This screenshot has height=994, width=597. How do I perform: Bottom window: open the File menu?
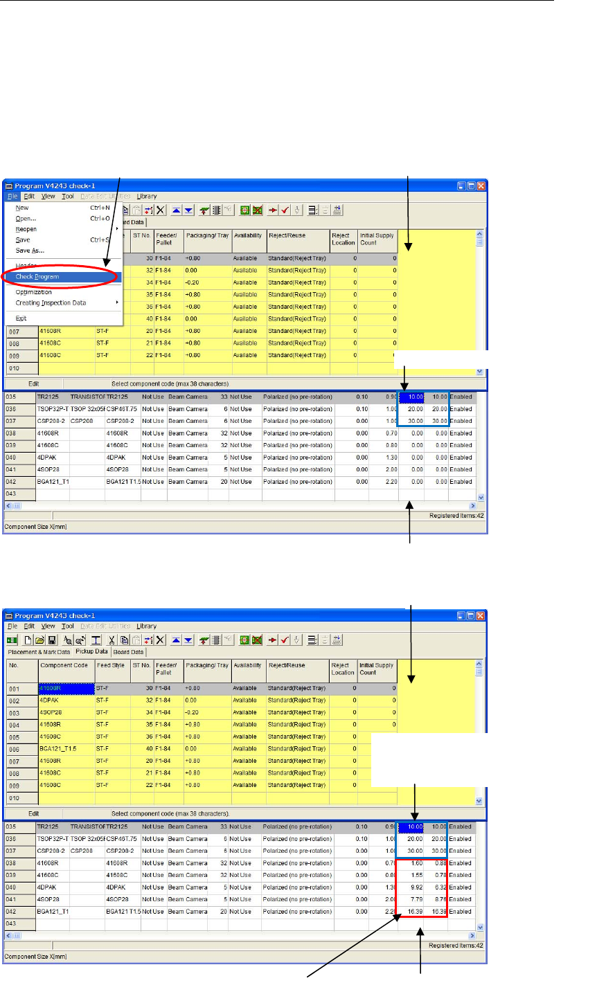[13, 626]
